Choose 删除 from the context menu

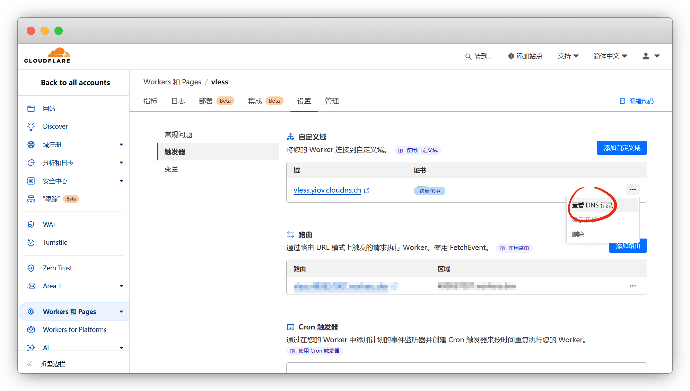point(578,234)
